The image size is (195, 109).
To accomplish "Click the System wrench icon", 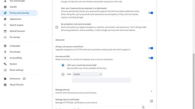I will [x=5, y=64].
